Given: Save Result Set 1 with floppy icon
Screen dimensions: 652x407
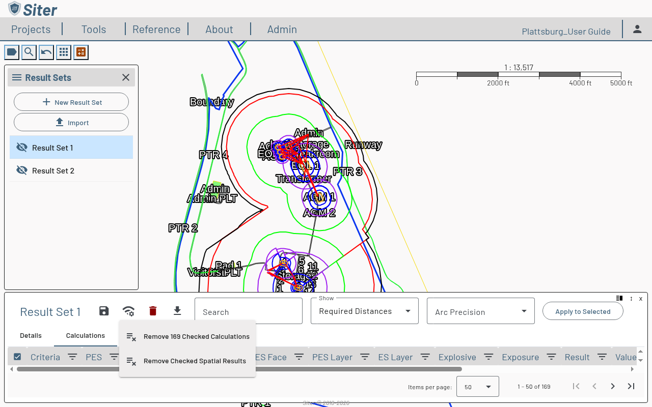Looking at the screenshot, I should coord(104,311).
